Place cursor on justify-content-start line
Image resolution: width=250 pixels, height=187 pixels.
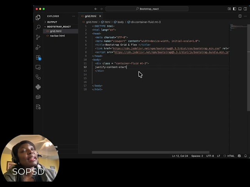[111, 67]
